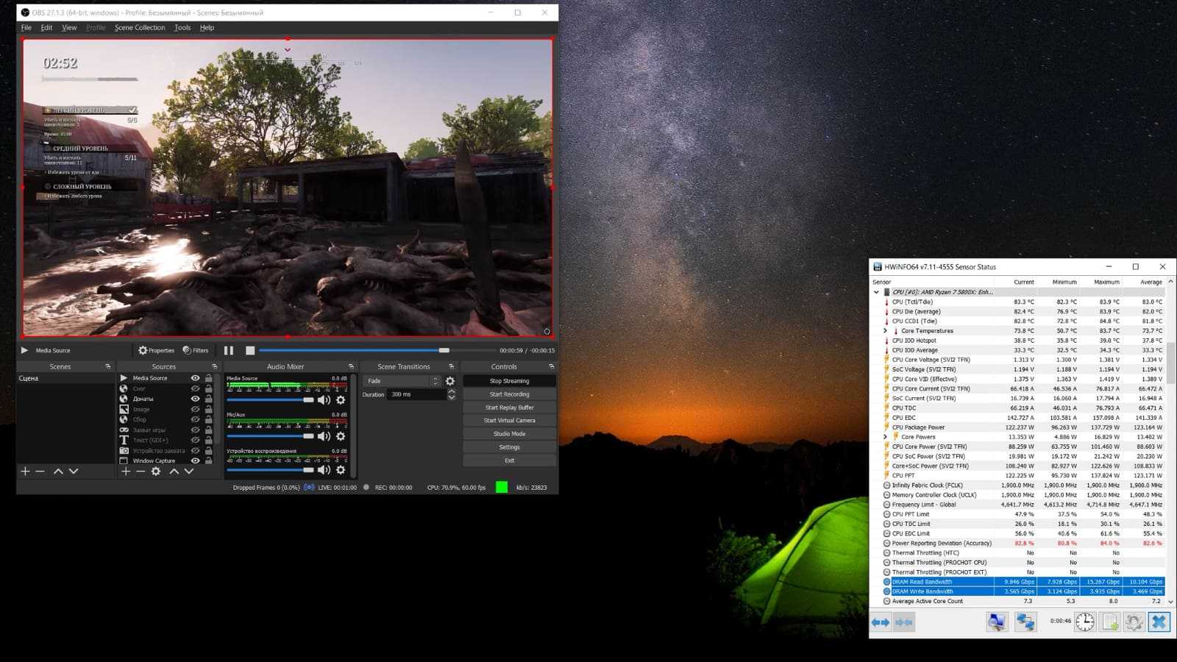Click the Start Recording button
Viewport: 1177px width, 662px height.
pyautogui.click(x=509, y=394)
